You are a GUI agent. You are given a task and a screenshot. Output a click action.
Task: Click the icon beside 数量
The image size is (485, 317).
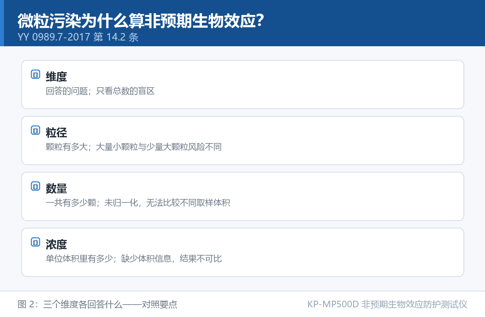pos(36,186)
